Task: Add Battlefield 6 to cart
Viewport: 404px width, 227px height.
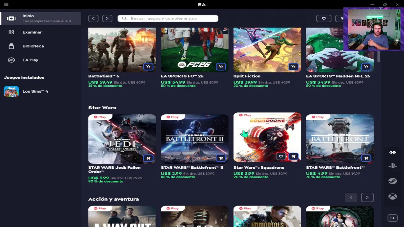Action: (148, 67)
